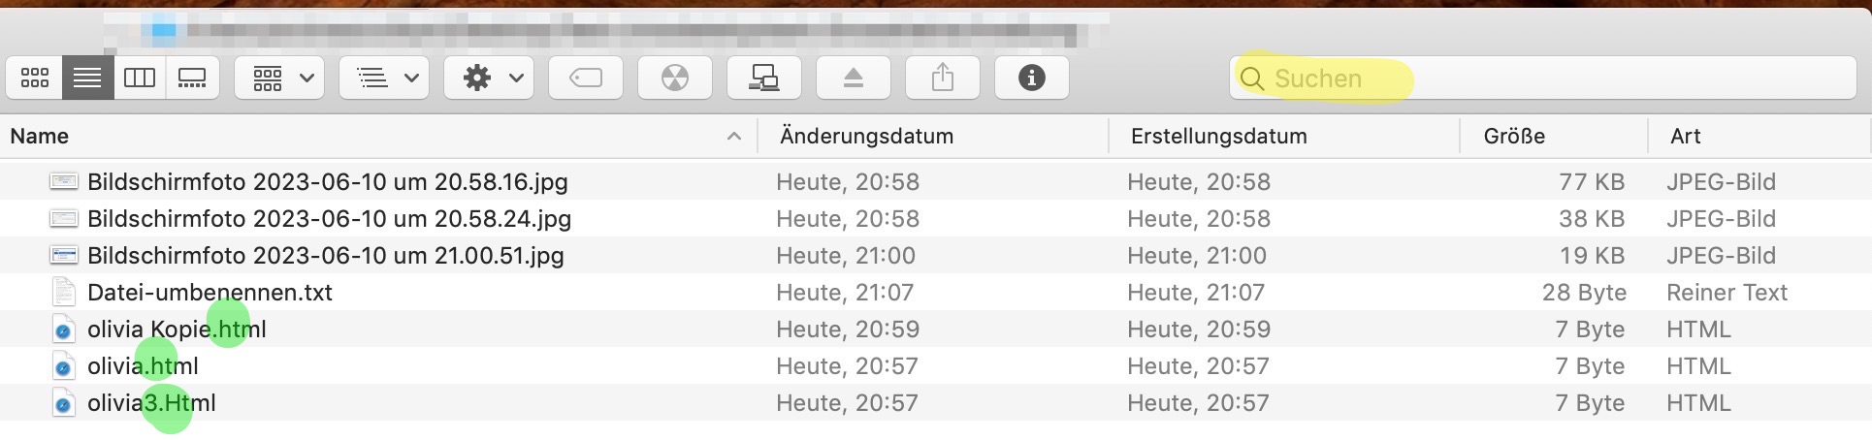Viewport: 1872px width, 440px height.
Task: Select the list view button
Action: tap(87, 78)
